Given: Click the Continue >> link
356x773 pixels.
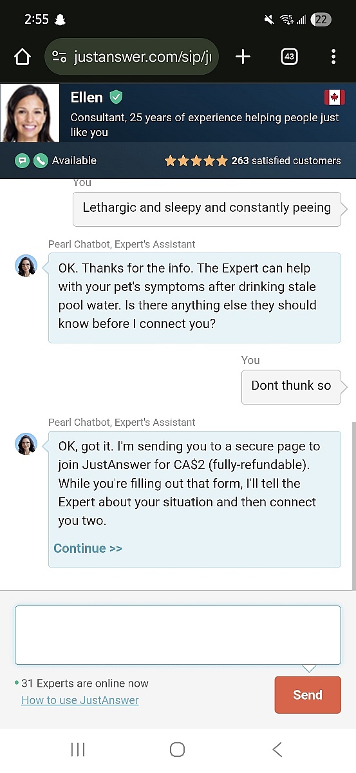Looking at the screenshot, I should coord(88,548).
